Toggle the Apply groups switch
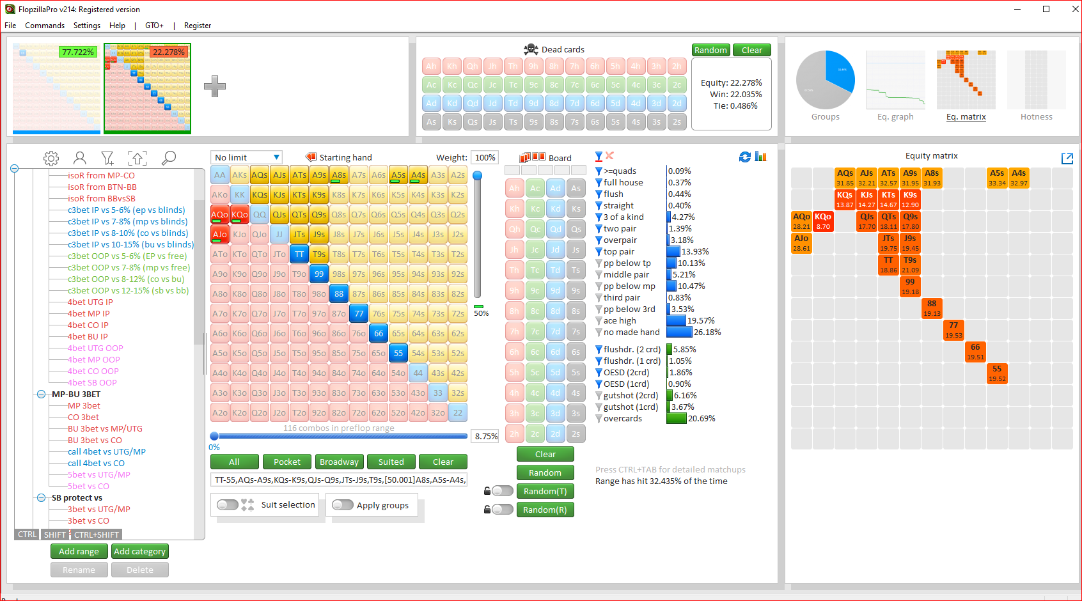This screenshot has width=1082, height=601. click(343, 505)
